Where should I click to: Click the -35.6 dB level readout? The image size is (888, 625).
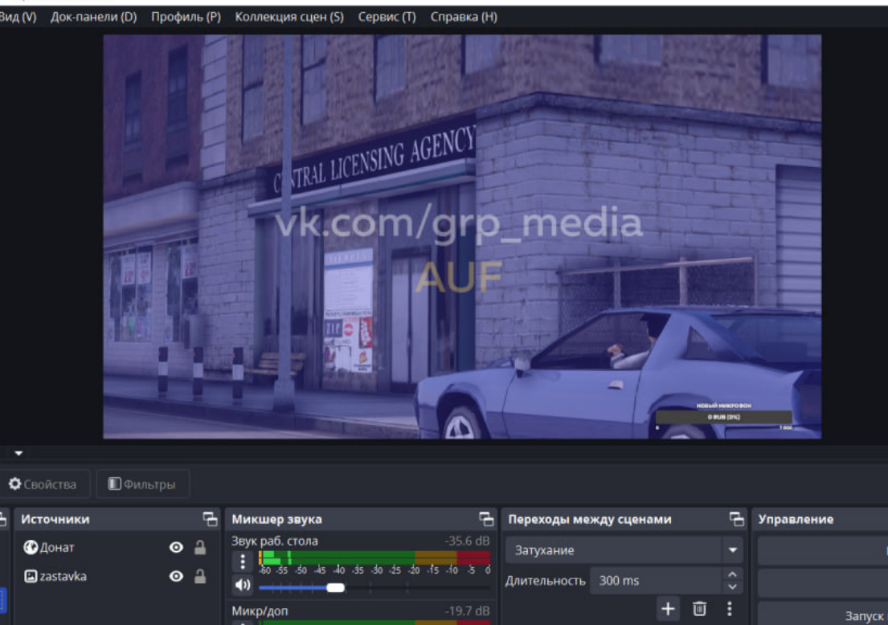(x=467, y=541)
